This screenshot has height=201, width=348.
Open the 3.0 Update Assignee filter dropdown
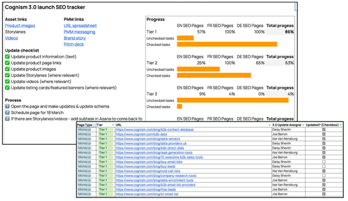tap(303, 125)
